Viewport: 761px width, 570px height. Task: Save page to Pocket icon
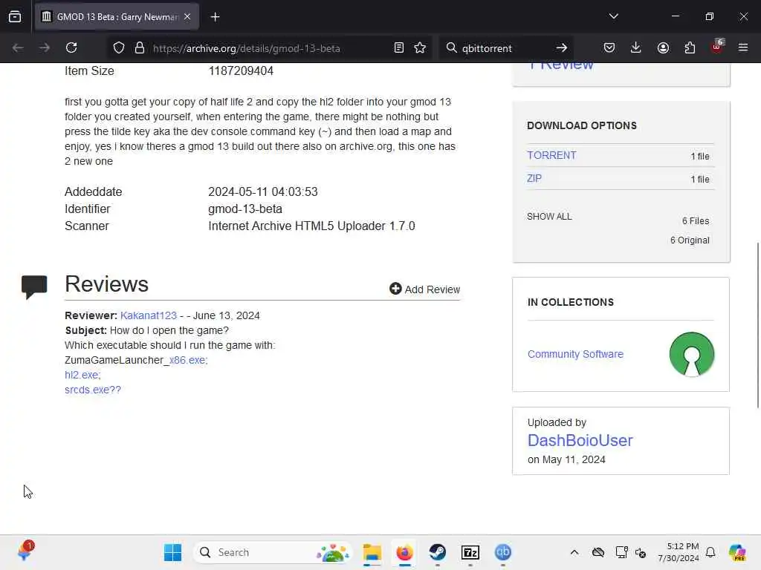(609, 48)
